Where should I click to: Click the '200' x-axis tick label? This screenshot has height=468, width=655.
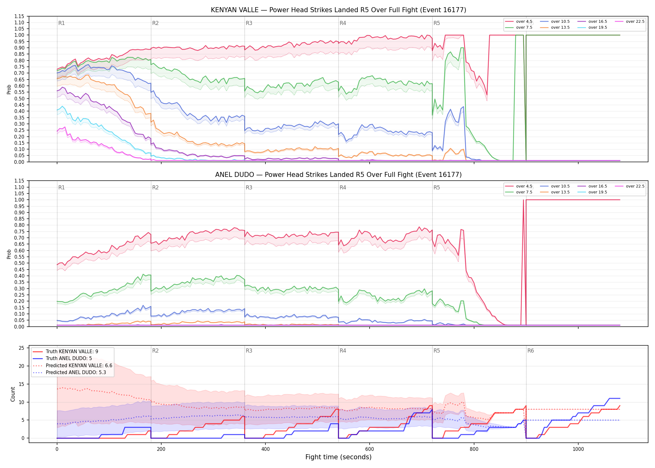click(x=161, y=449)
